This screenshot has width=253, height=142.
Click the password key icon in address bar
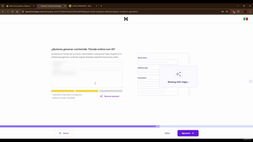(223, 11)
